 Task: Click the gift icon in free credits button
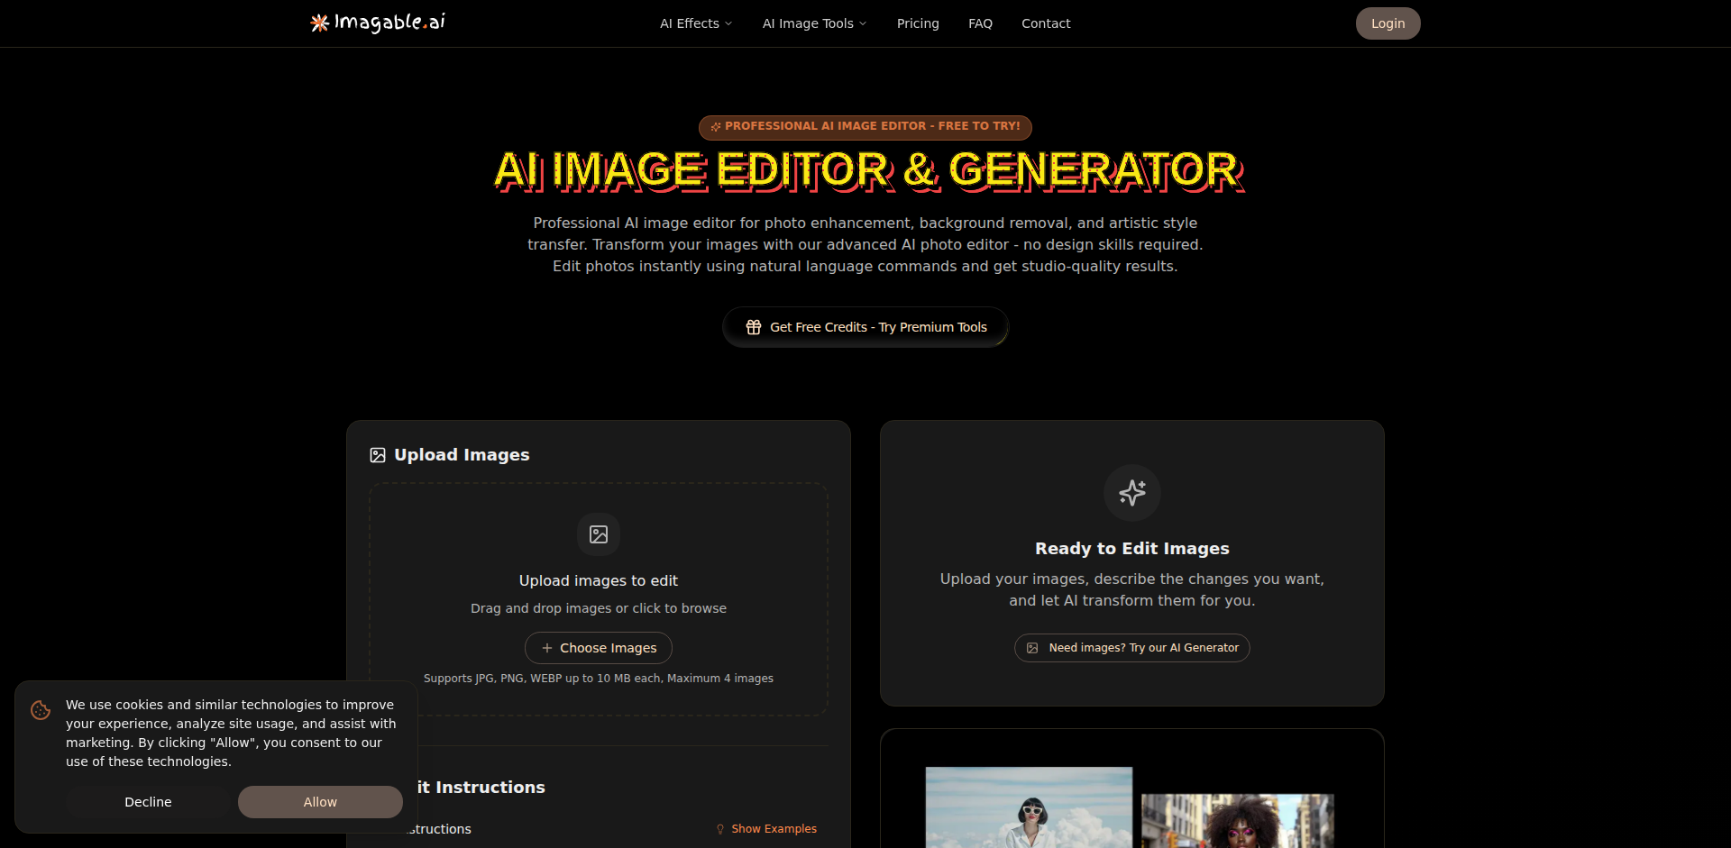tap(754, 327)
